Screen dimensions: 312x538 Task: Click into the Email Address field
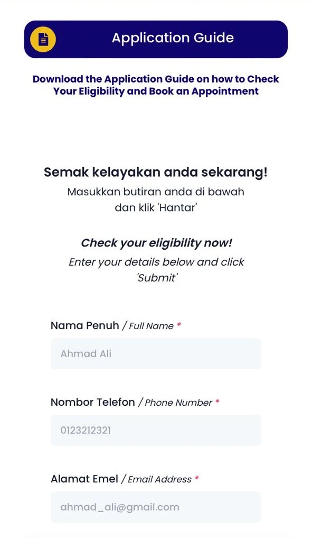[156, 507]
